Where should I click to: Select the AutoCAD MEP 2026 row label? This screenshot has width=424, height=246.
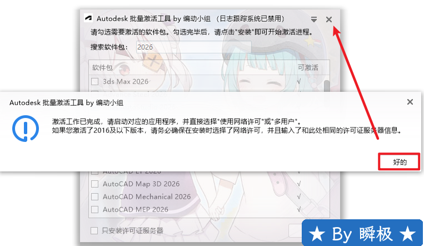coord(136,209)
